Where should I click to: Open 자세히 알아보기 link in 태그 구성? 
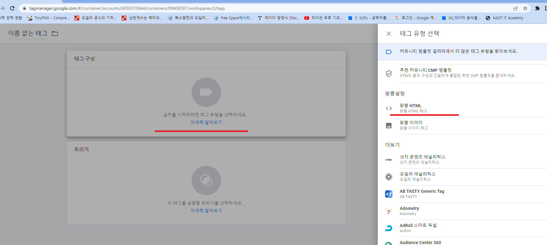point(206,122)
